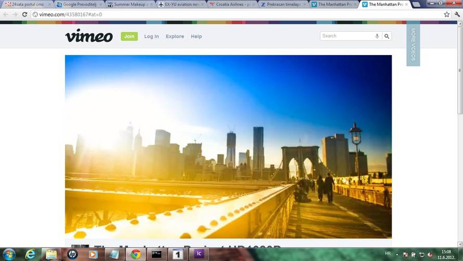Click the browser Forward arrow
463x261 pixels.
(x=15, y=15)
